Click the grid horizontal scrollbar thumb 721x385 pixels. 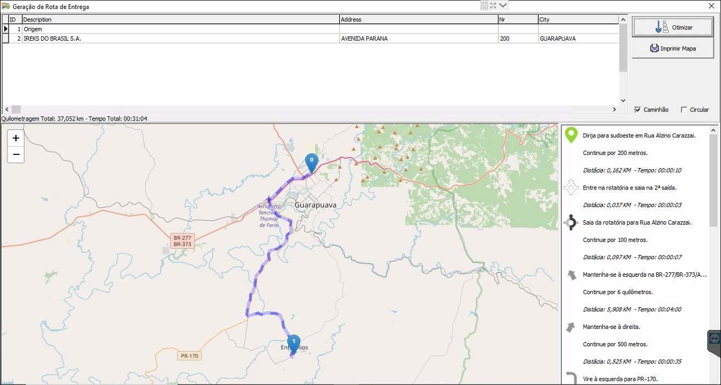pyautogui.click(x=16, y=109)
